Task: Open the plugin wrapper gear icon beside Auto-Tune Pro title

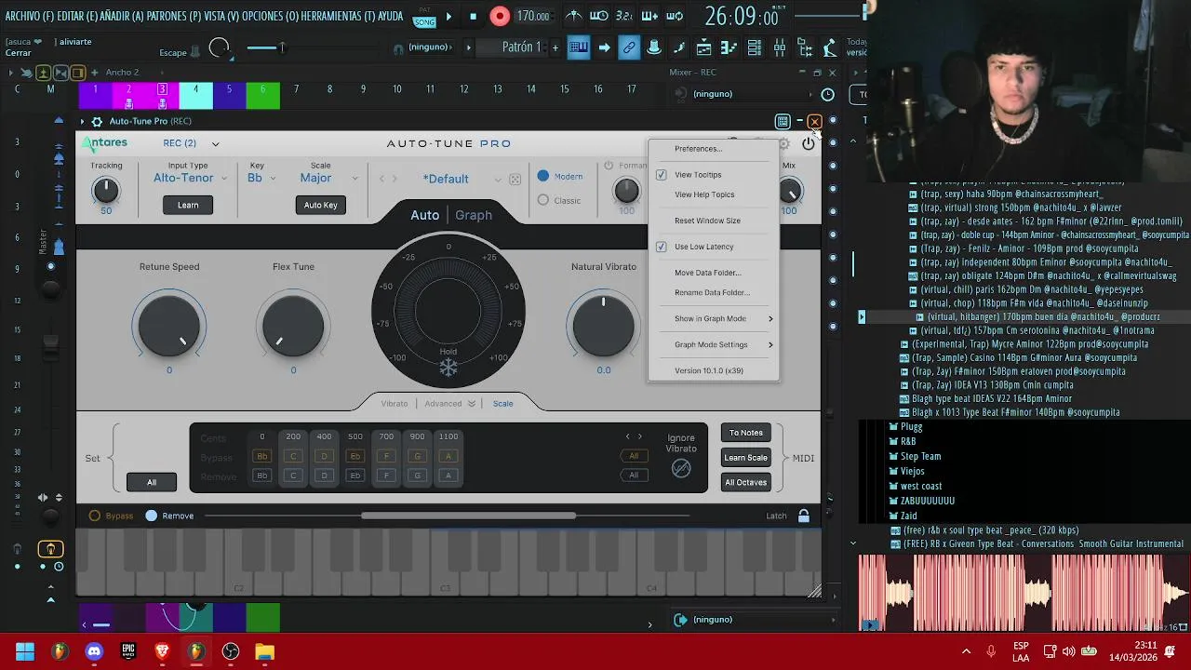Action: click(x=97, y=121)
